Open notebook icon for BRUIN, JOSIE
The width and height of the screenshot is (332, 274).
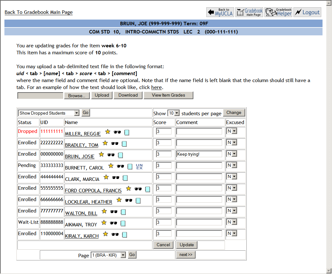120,155
